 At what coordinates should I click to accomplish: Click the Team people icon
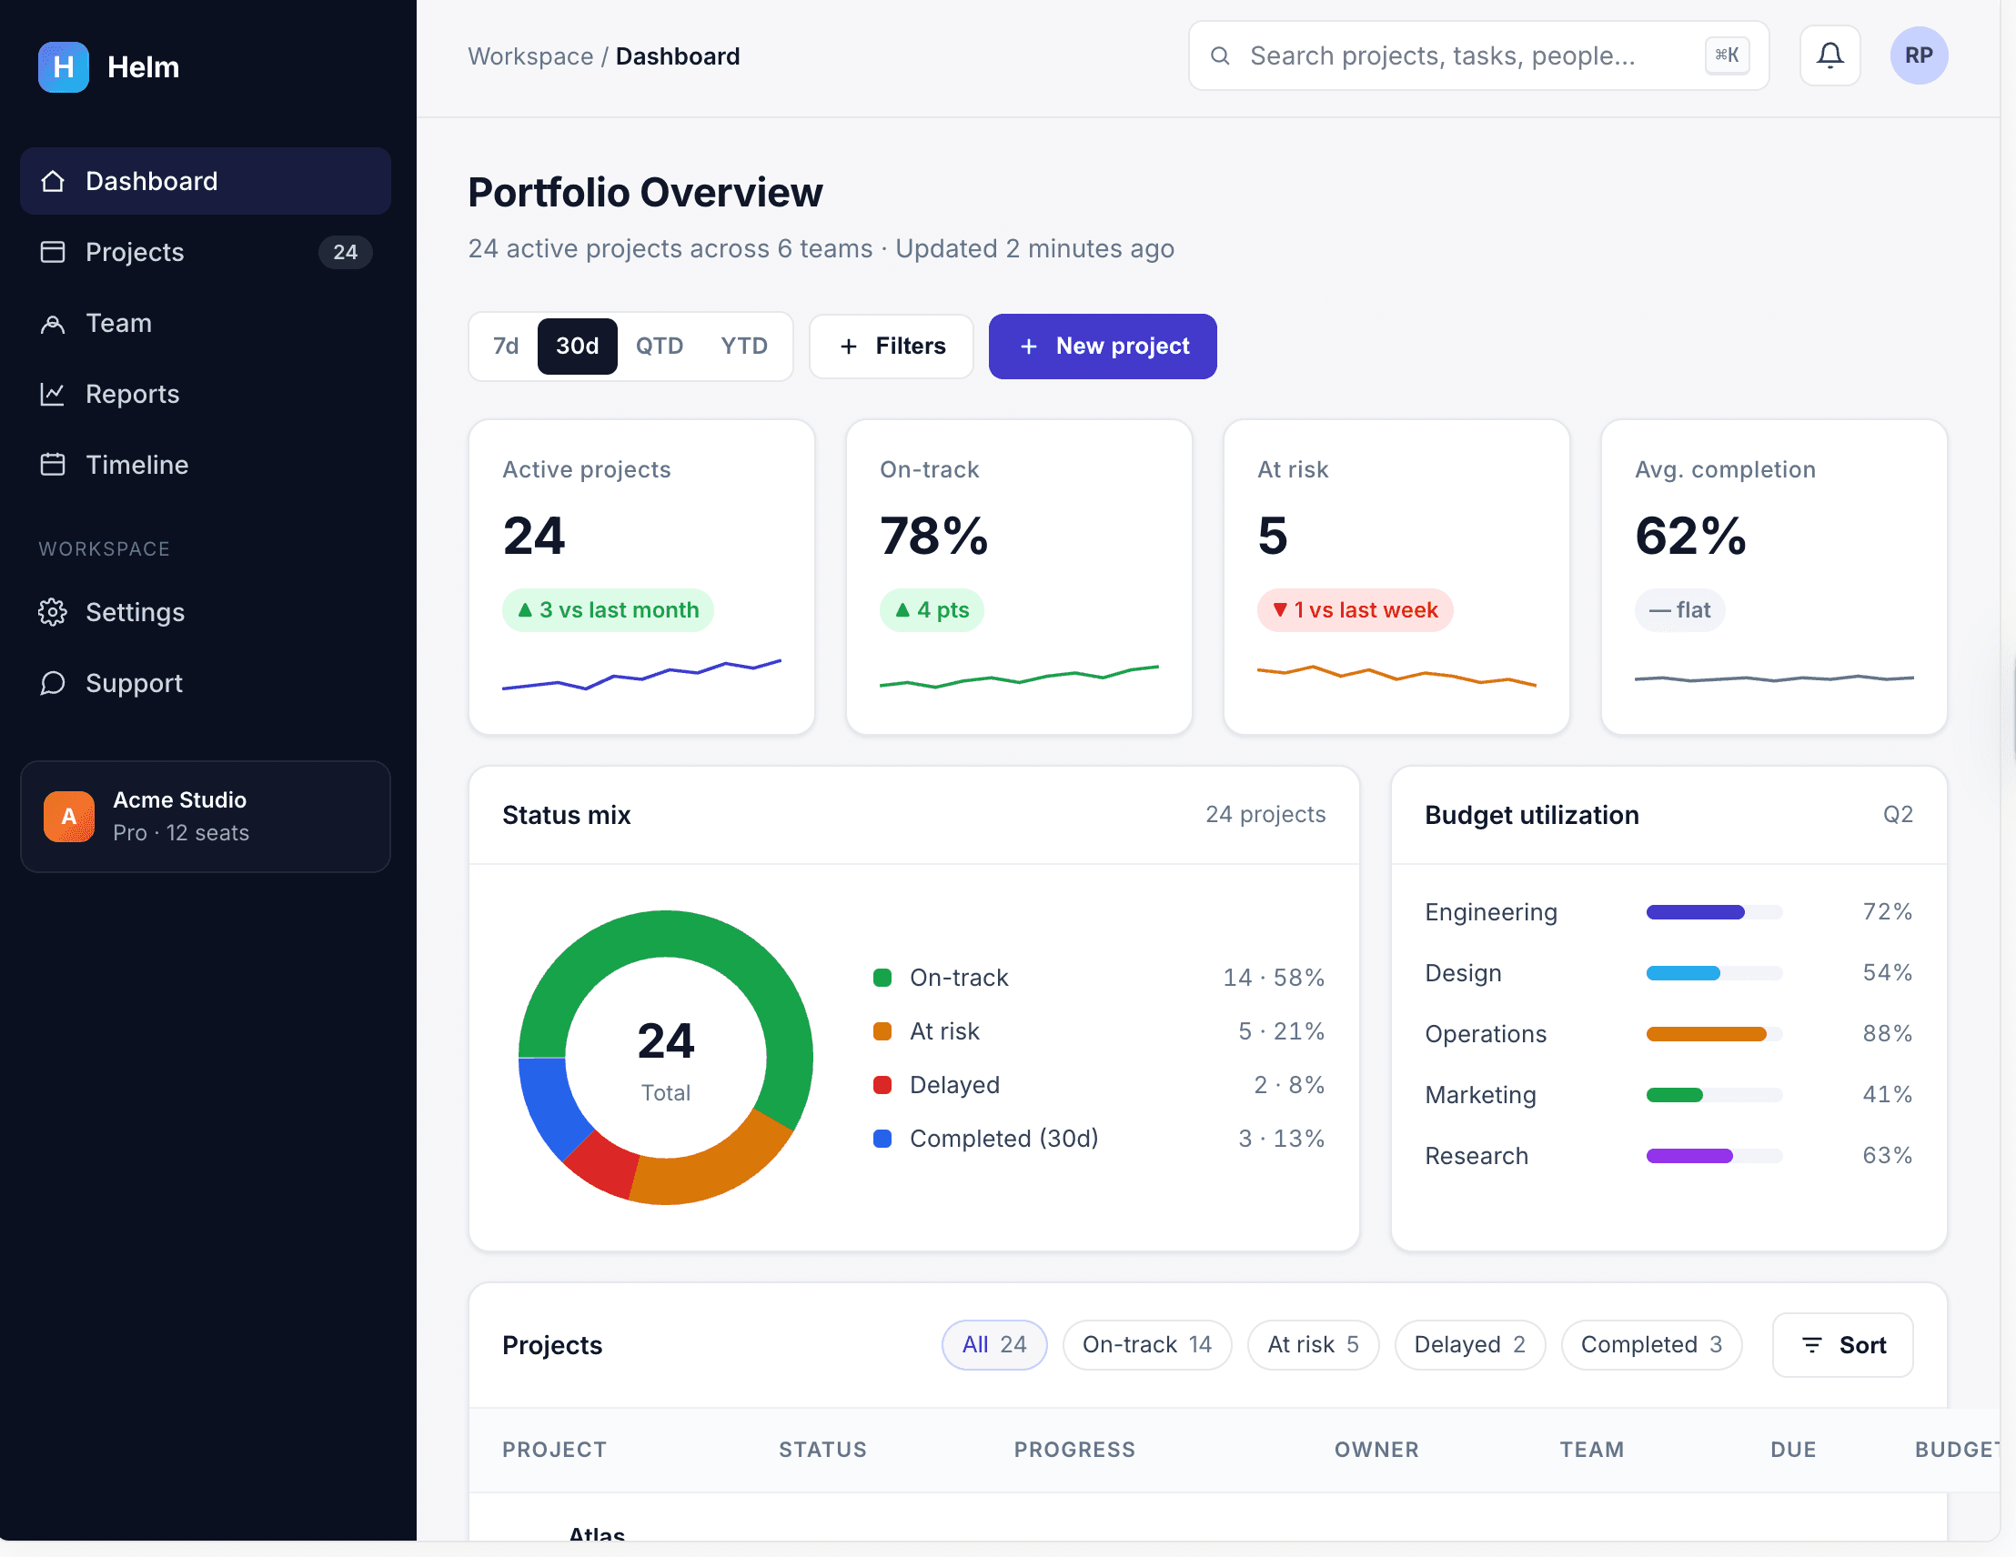click(53, 323)
